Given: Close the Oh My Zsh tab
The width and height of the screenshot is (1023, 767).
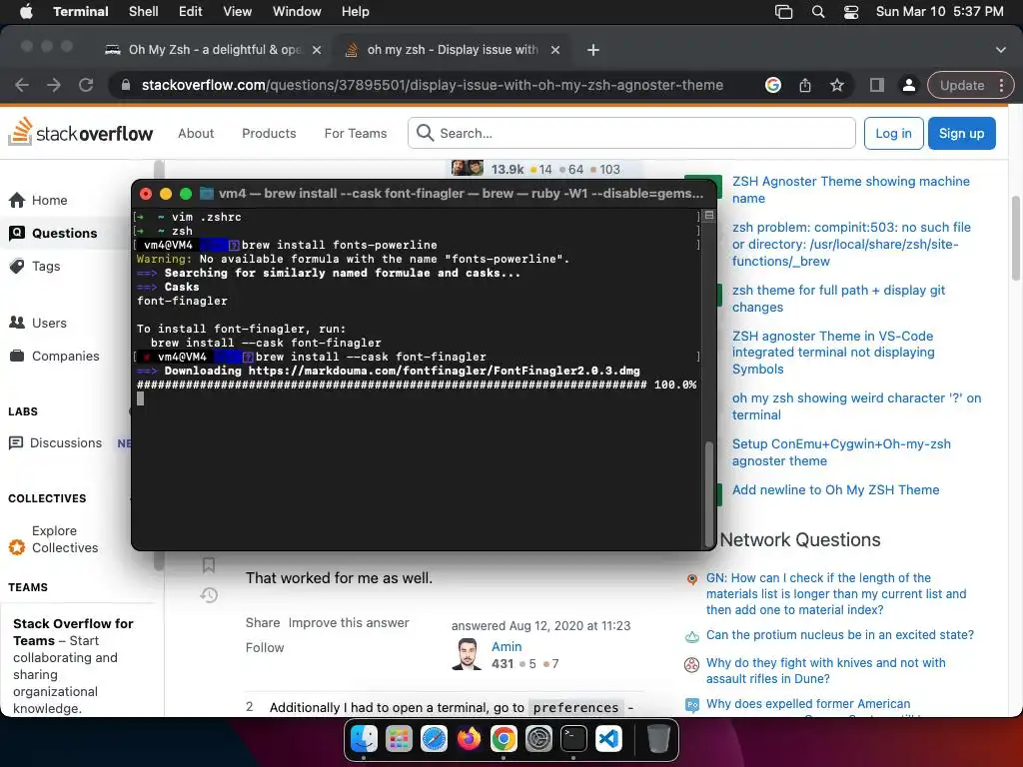Looking at the screenshot, I should point(317,50).
